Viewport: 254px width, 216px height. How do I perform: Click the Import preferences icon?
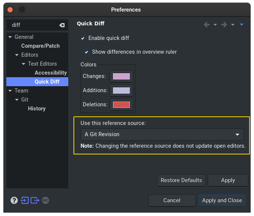point(25,200)
